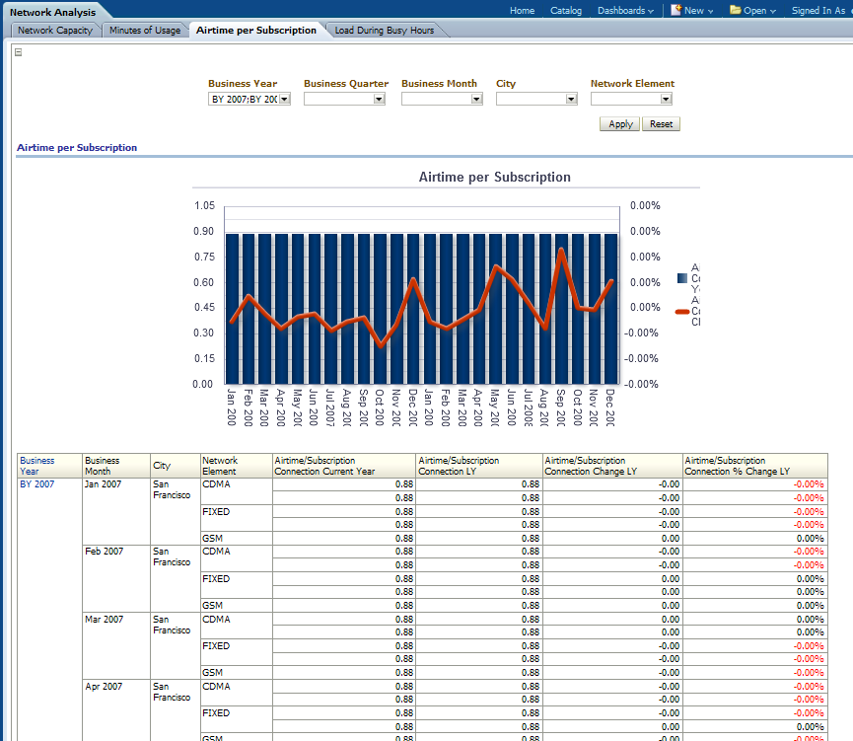The image size is (853, 741).
Task: Collapse the prompt section using the minus icon
Action: [x=18, y=52]
